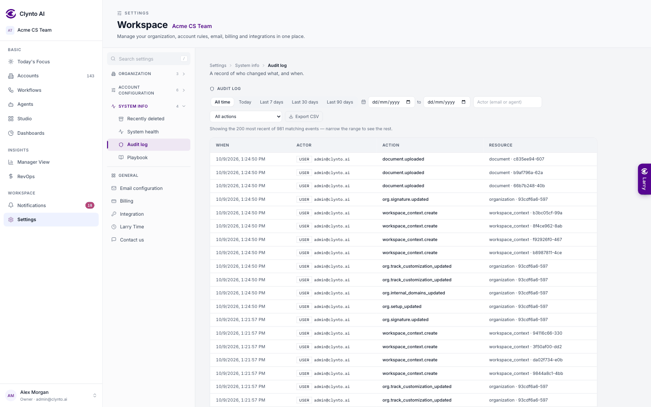Expand the Account Configuration section

(x=149, y=90)
